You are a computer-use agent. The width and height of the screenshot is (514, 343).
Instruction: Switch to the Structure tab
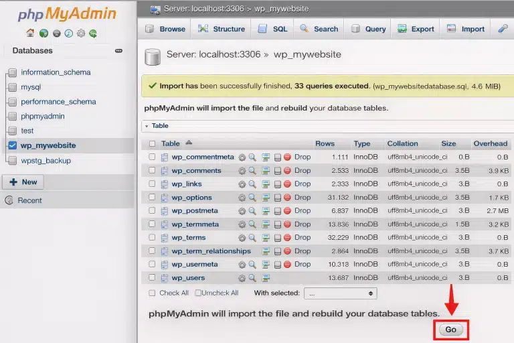click(222, 29)
